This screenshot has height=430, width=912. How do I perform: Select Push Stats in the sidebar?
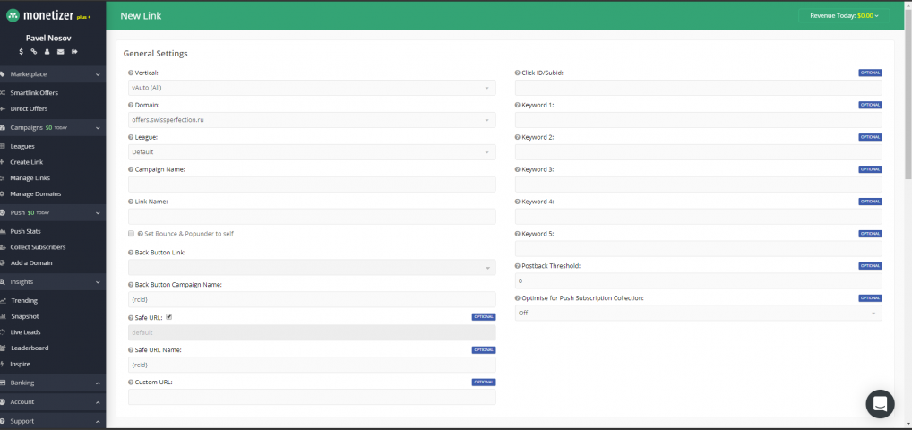pyautogui.click(x=25, y=231)
